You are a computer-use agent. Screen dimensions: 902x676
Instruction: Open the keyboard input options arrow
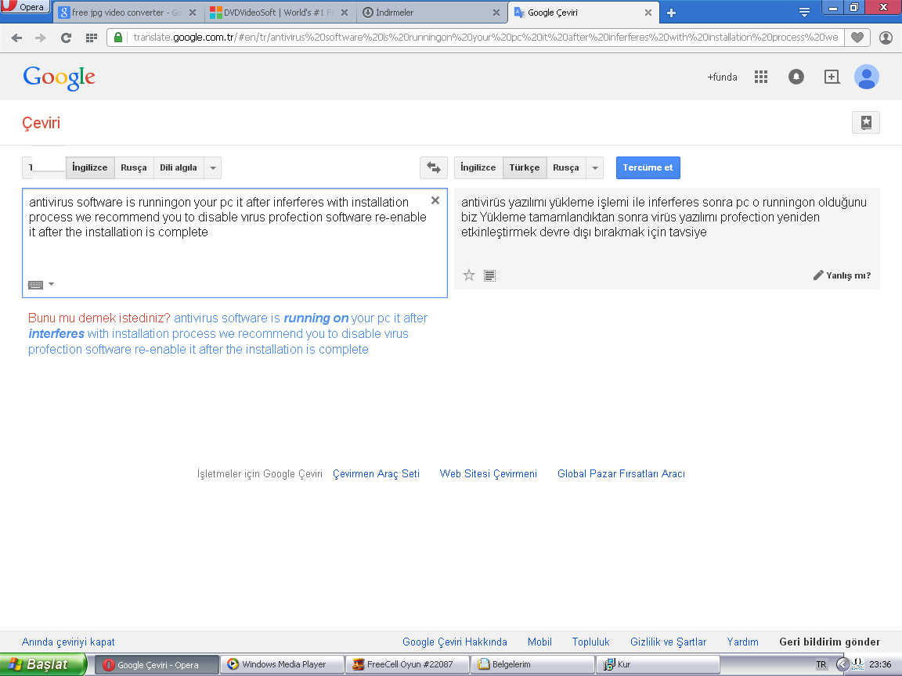51,284
